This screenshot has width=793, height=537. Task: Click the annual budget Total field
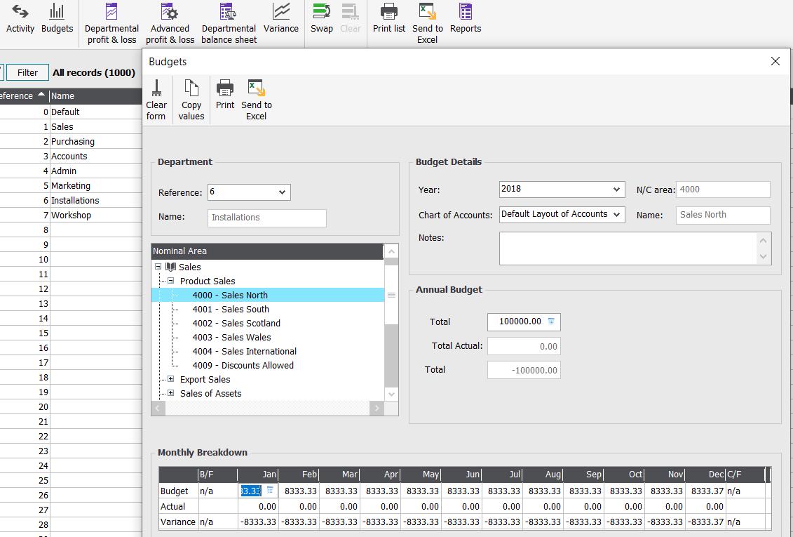tap(524, 322)
